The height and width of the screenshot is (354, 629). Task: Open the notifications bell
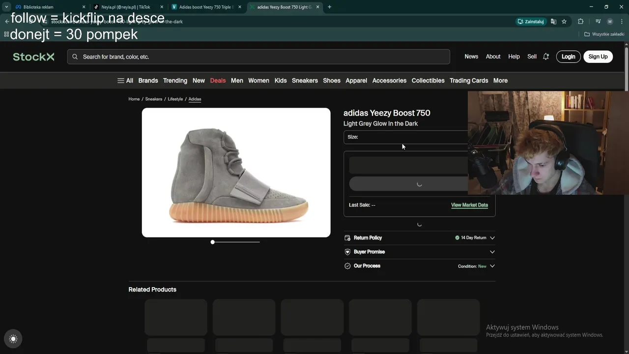point(546,57)
